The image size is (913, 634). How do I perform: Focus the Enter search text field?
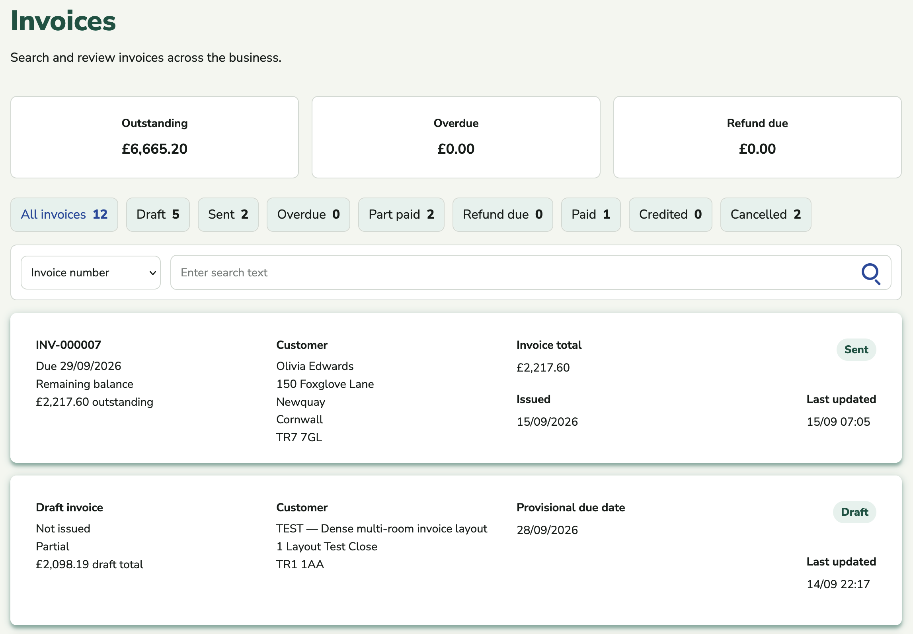click(x=531, y=272)
